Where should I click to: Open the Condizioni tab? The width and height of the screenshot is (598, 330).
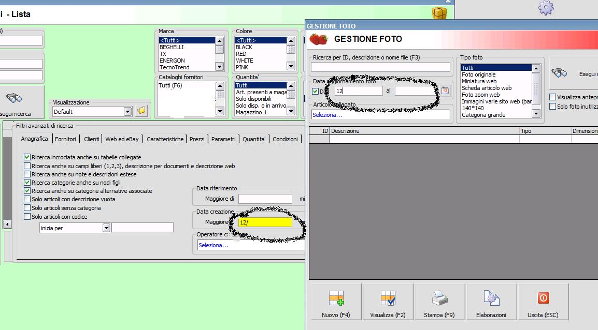point(286,139)
